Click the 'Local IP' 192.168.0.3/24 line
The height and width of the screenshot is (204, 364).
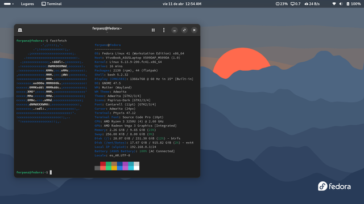125,147
